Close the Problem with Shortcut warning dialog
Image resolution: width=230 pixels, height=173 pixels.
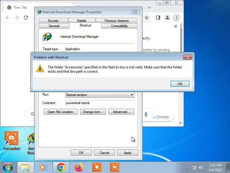pos(187,57)
